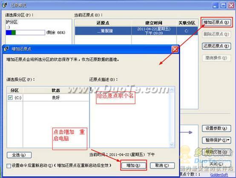The image size is (236, 178).
Task: Click the main window title bar app icon
Action: 5,5
